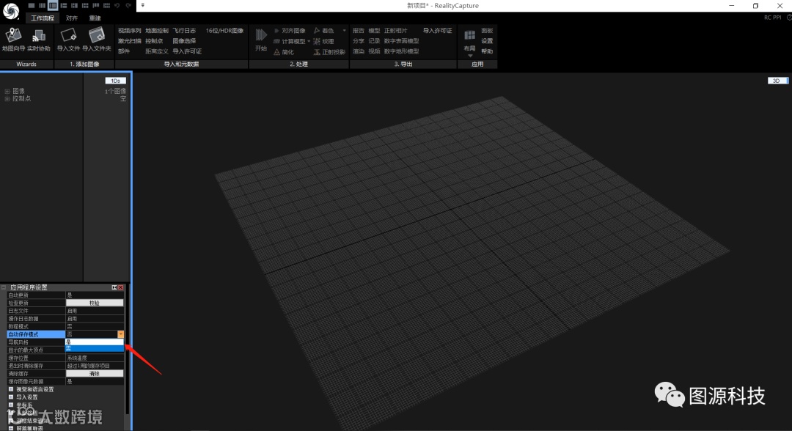Click 正射相片 in the export group
This screenshot has width=792, height=431.
tap(395, 31)
